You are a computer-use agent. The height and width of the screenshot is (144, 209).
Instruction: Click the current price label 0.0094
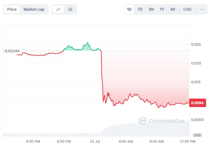coord(197,103)
